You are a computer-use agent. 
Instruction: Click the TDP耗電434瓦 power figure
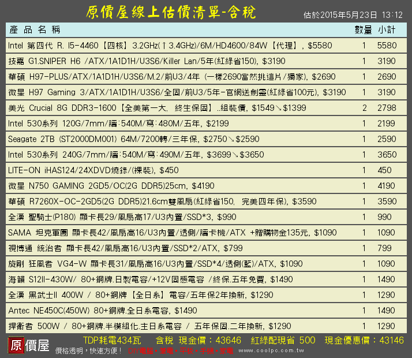tap(112, 341)
